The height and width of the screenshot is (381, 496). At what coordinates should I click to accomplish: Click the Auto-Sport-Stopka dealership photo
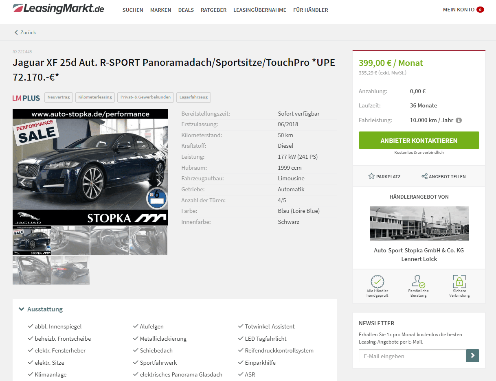tap(419, 223)
